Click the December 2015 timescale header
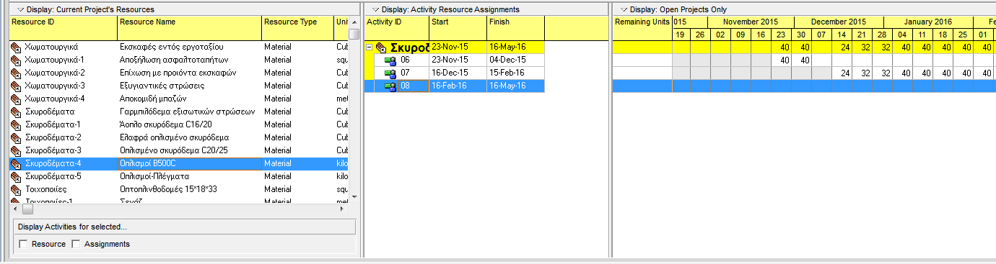The width and height of the screenshot is (996, 264). pos(838,22)
